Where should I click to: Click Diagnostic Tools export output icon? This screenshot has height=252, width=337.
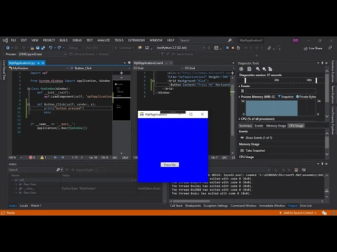[x=249, y=69]
